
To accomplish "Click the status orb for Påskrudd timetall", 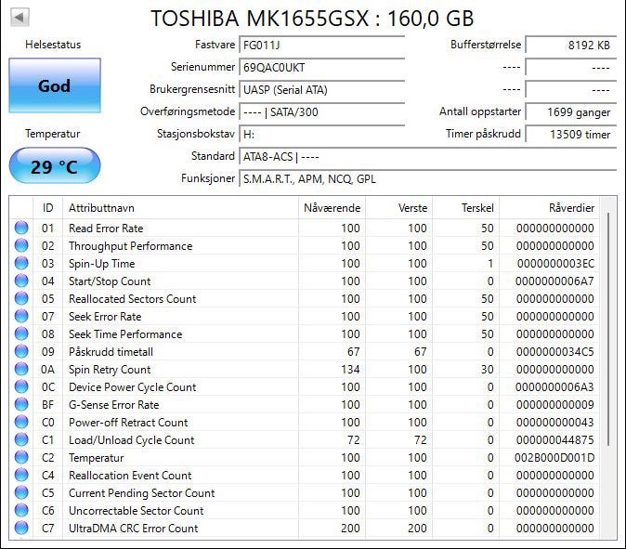I will click(x=21, y=351).
